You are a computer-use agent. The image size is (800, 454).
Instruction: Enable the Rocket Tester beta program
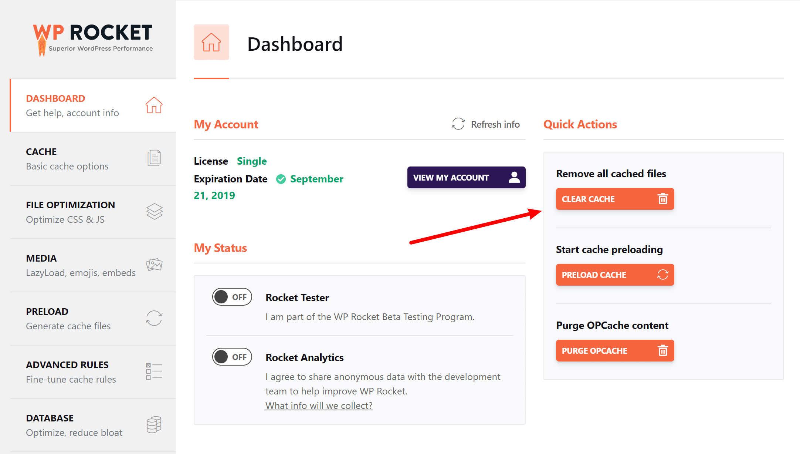pyautogui.click(x=231, y=297)
